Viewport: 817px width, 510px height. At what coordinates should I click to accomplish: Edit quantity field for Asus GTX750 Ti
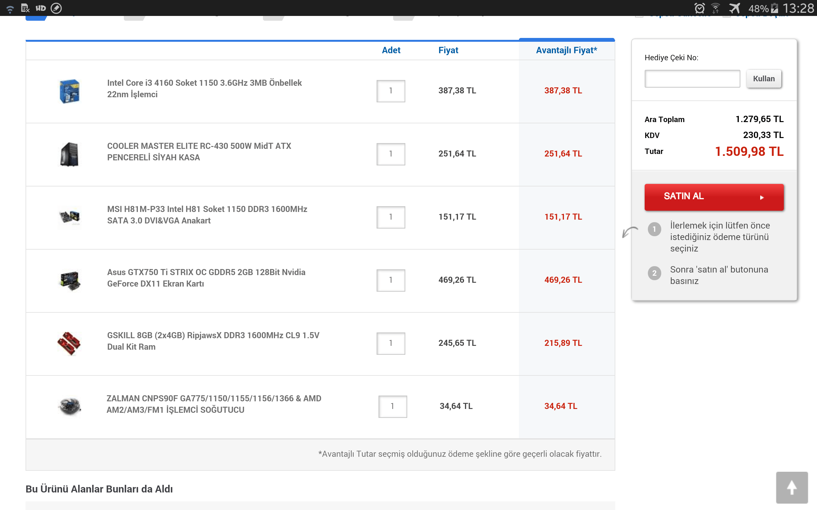391,280
